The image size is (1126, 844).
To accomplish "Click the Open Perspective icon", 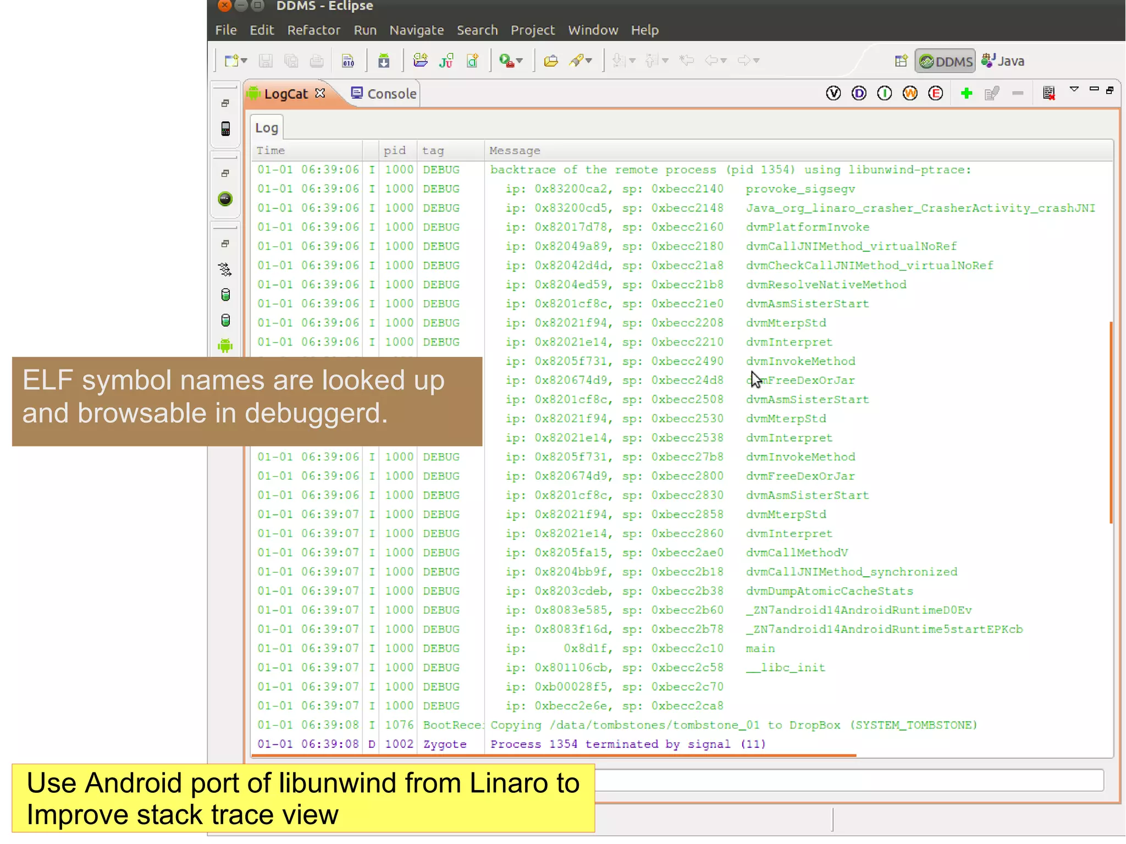I will coord(901,60).
